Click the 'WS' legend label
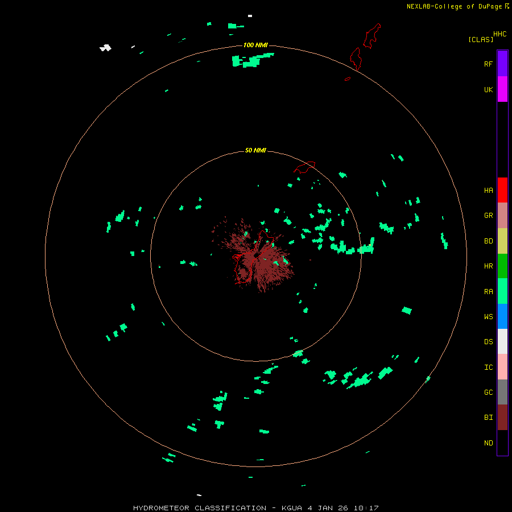 pyautogui.click(x=488, y=317)
